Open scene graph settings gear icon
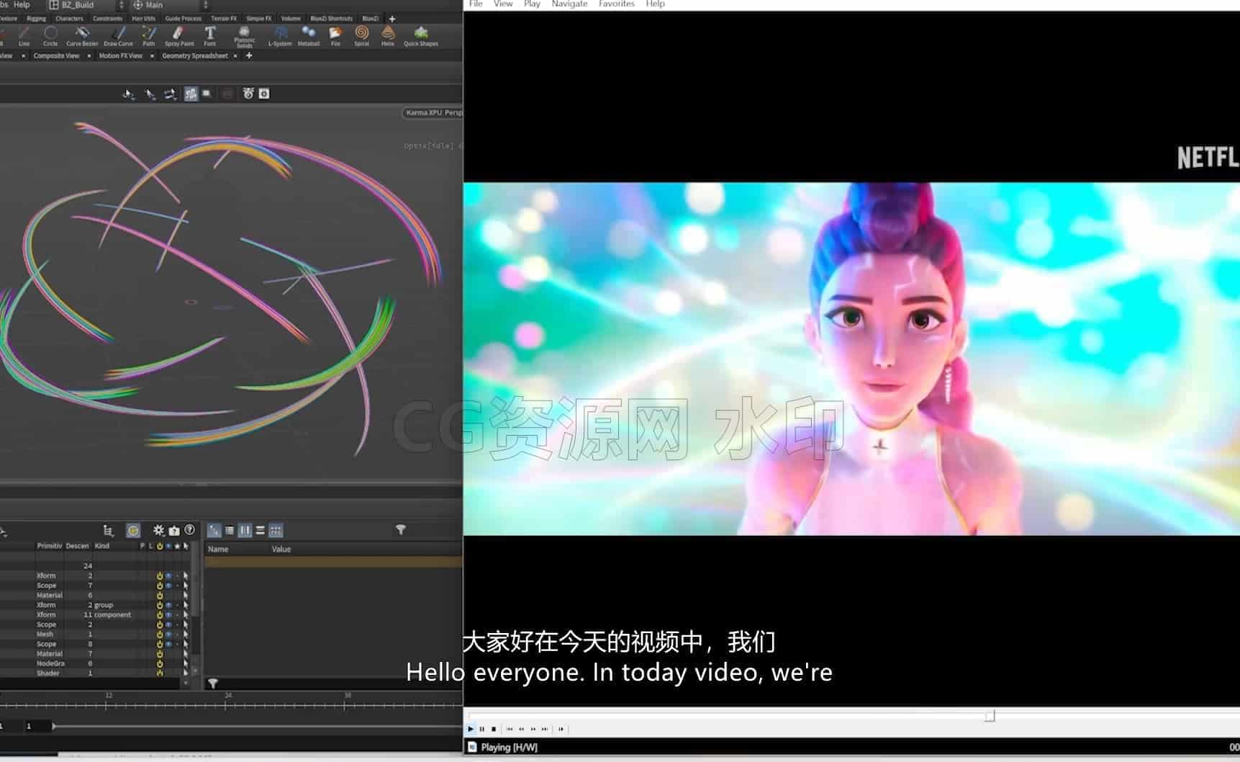This screenshot has height=762, width=1240. coord(158,530)
